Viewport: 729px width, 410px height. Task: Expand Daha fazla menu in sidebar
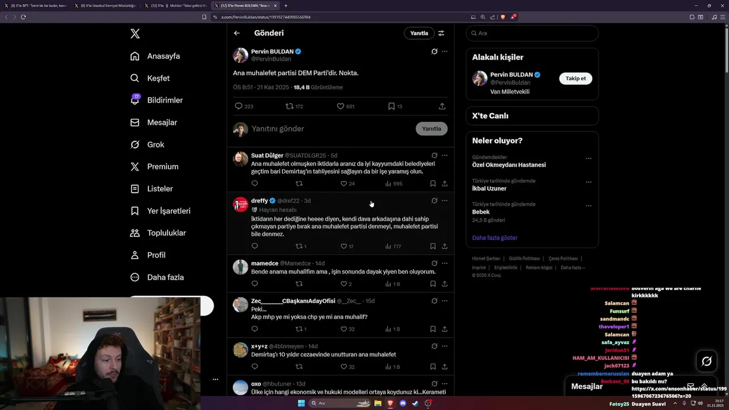(157, 277)
